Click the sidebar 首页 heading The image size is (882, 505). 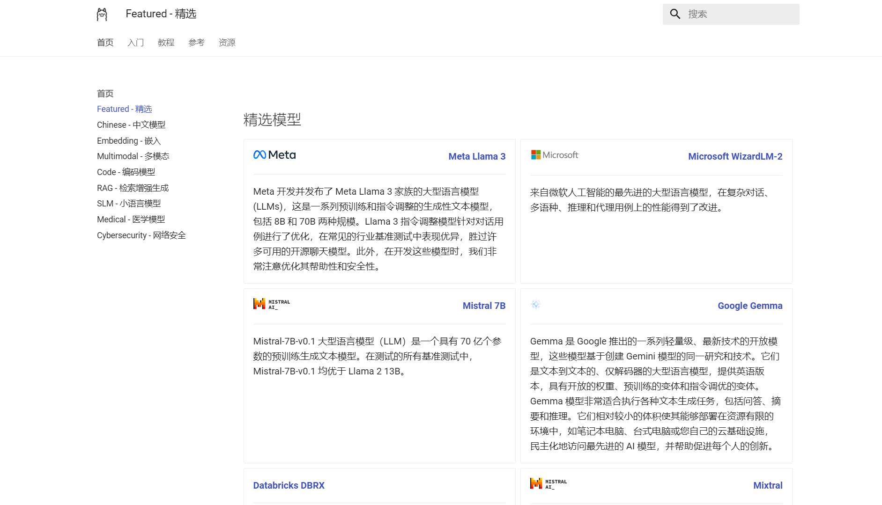(105, 94)
